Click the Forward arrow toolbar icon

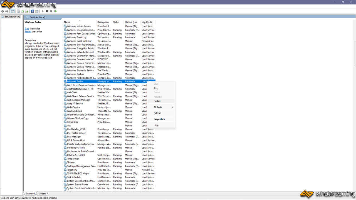click(7, 11)
